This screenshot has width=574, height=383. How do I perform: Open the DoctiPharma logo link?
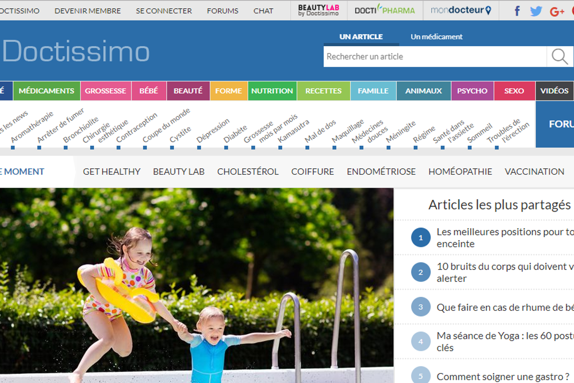385,10
